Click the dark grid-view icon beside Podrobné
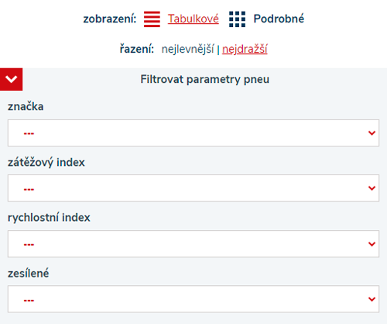387x324 pixels. tap(237, 19)
